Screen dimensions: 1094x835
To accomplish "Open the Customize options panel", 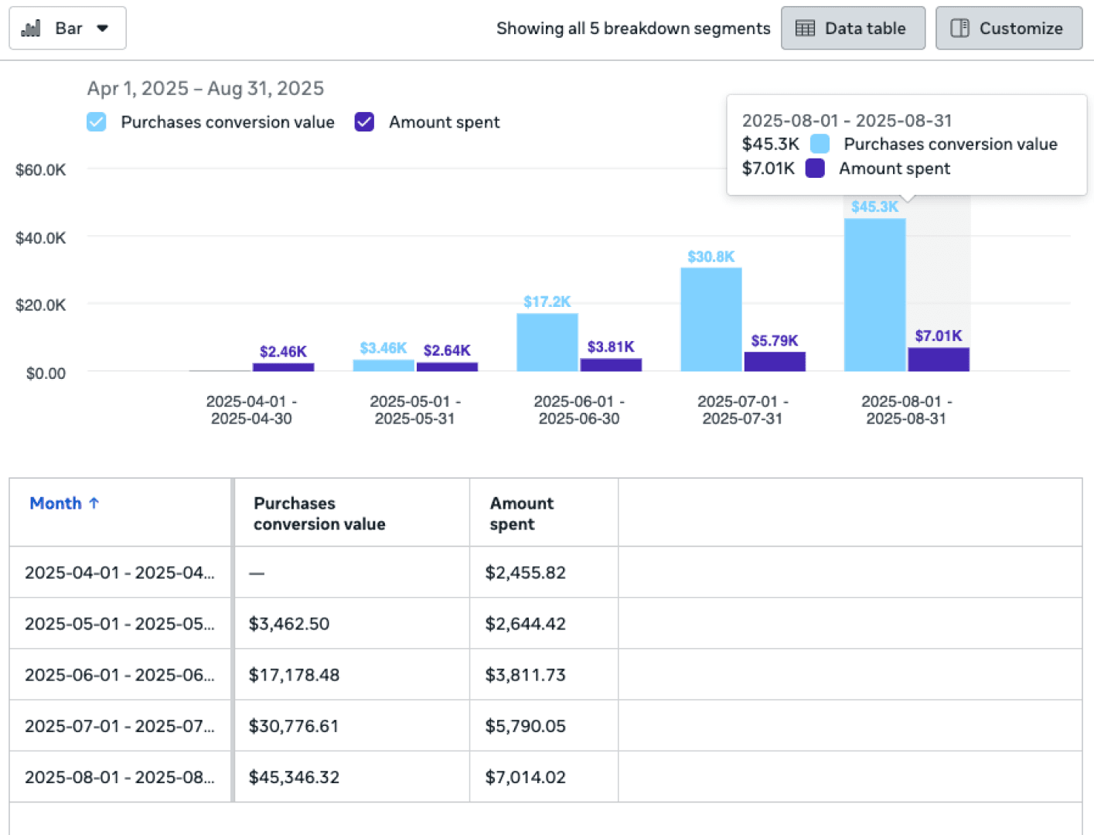I will click(1009, 28).
